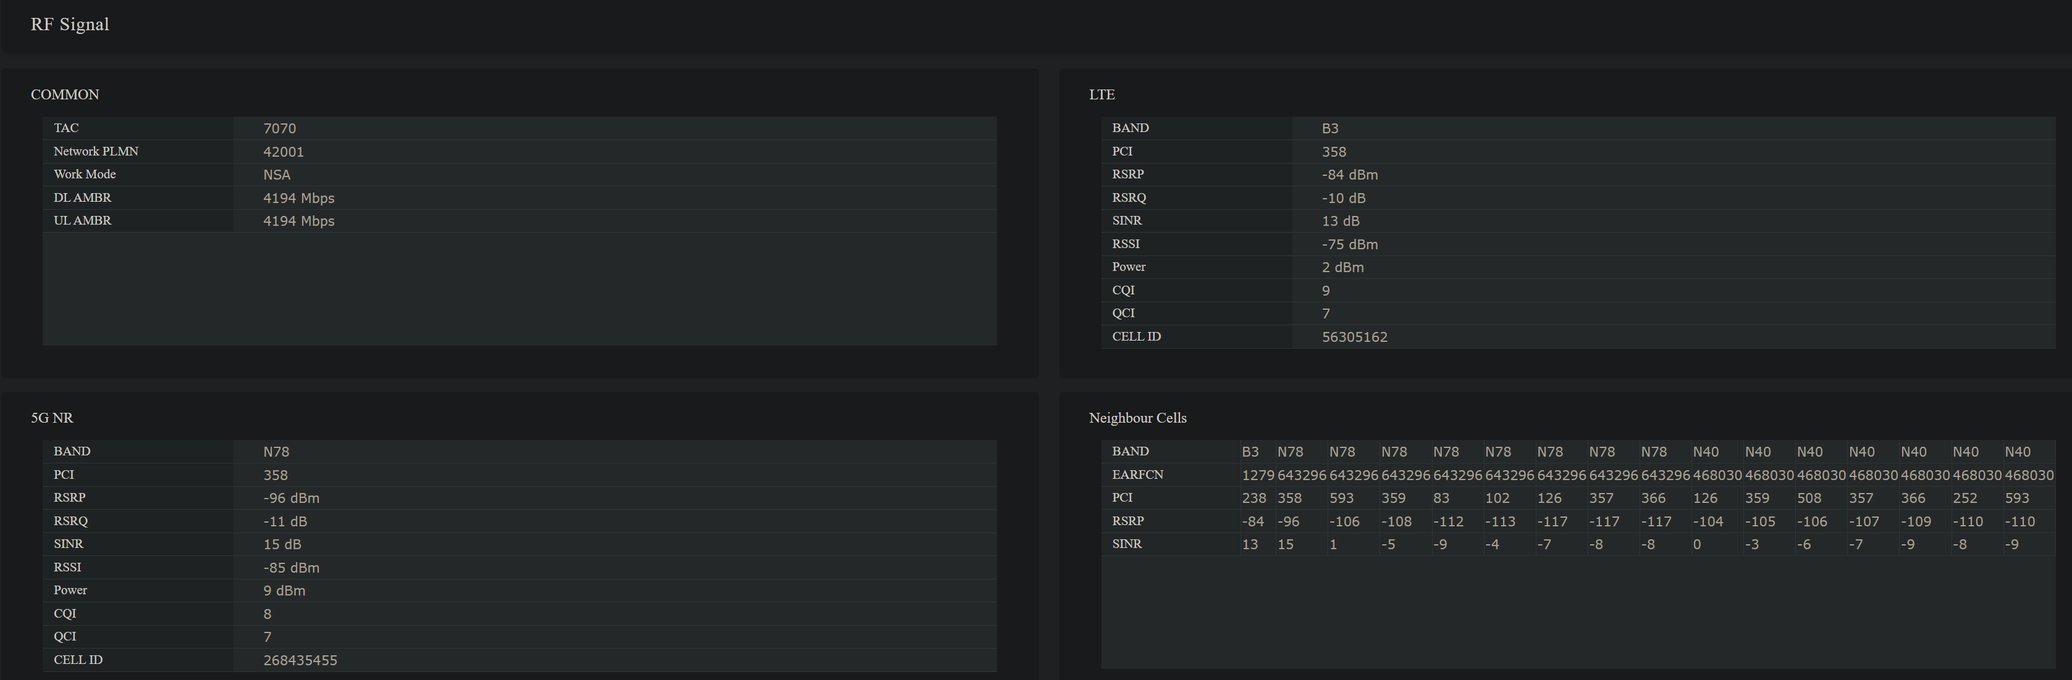Viewport: 2072px width, 680px height.
Task: Click LTE band value B3
Action: (1329, 128)
